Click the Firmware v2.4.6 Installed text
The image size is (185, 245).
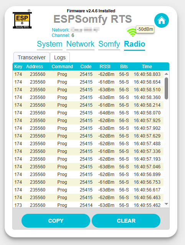tap(91, 11)
